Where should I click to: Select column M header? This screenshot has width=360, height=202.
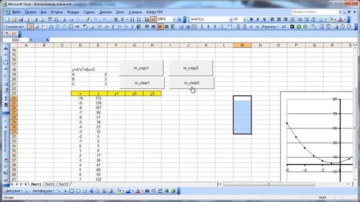242,45
